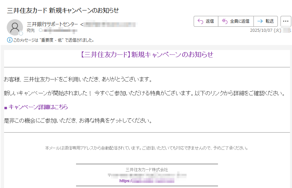Click the sender avatar icon

15,27
